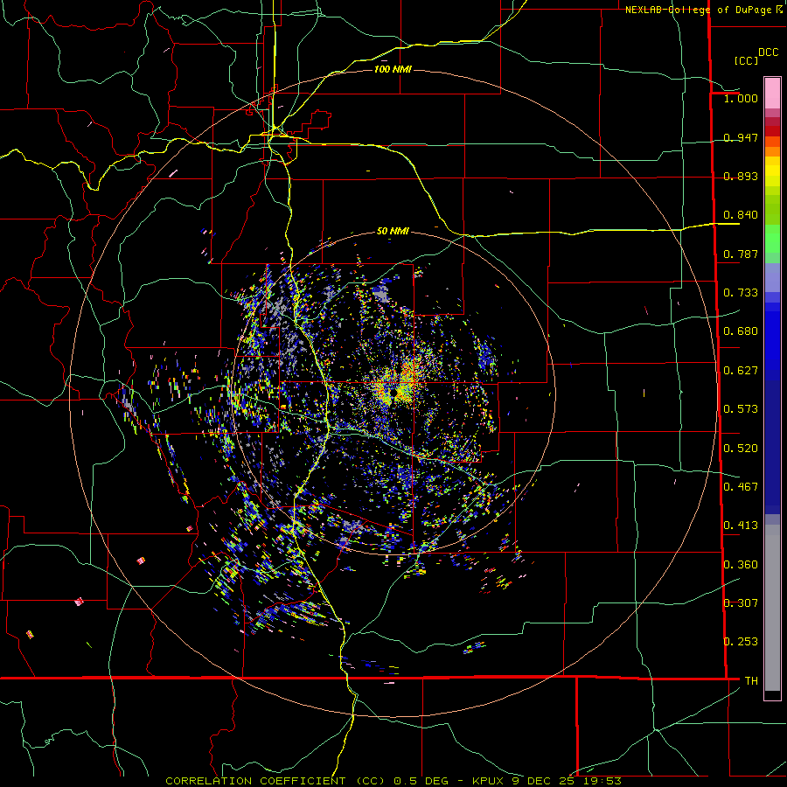
Task: Click the [CC] units label
Action: [747, 60]
